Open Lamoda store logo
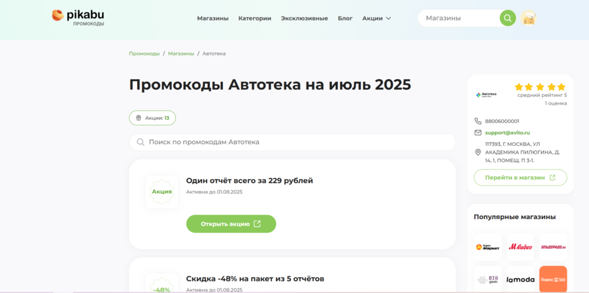 click(520, 279)
